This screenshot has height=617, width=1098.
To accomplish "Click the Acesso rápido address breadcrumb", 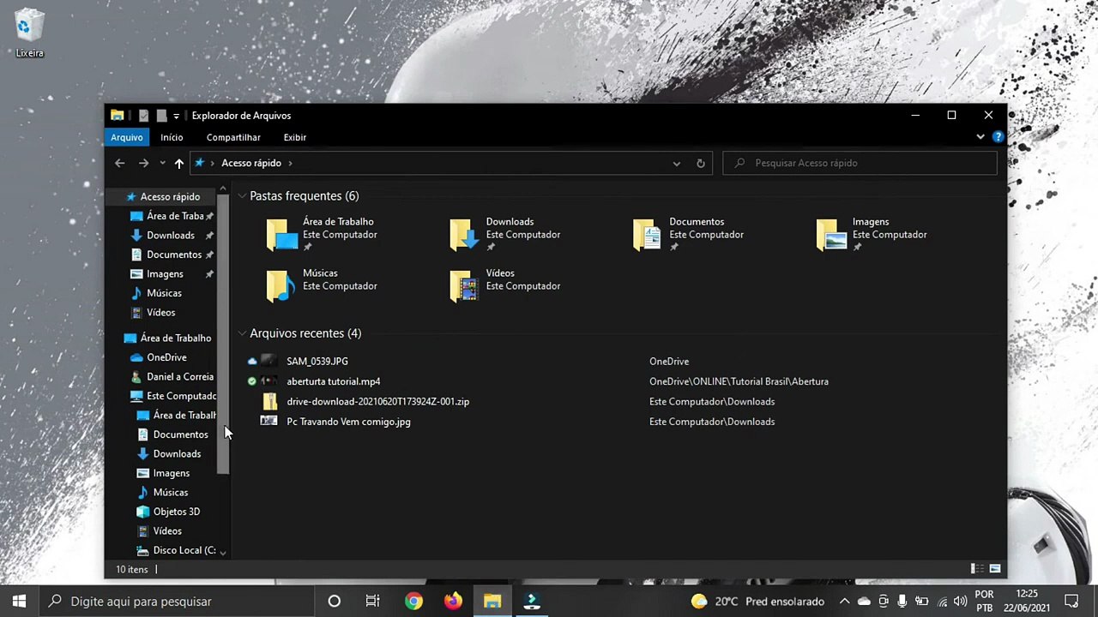I will 251,163.
